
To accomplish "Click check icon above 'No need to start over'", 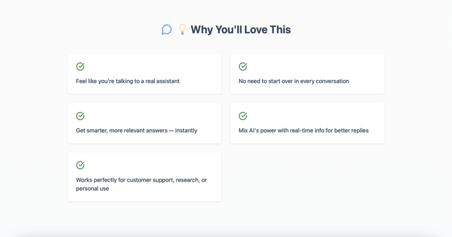I will 243,66.
